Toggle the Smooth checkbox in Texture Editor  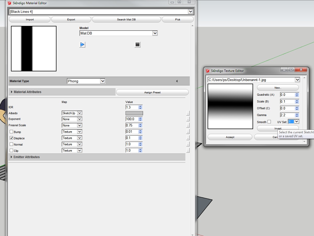pos(269,122)
